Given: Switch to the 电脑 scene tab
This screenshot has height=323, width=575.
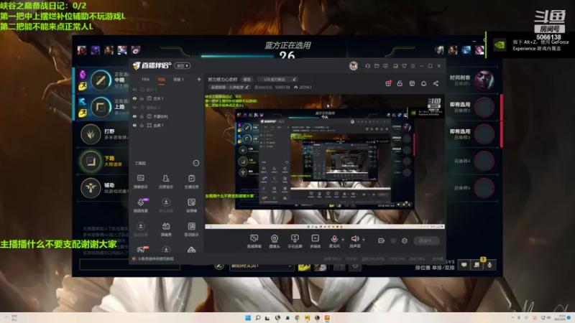Looking at the screenshot, I should [161, 80].
